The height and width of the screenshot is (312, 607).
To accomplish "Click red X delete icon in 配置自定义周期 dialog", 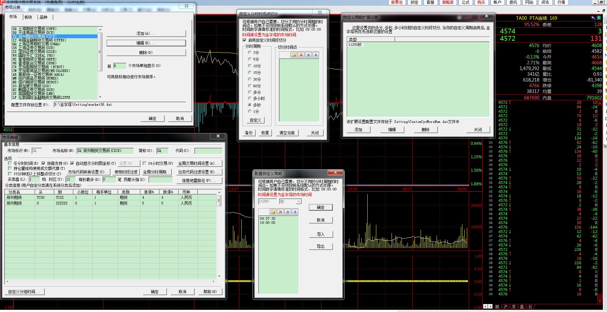I will [x=280, y=212].
